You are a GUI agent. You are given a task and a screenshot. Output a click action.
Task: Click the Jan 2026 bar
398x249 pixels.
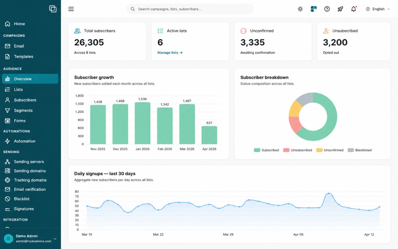(x=142, y=123)
